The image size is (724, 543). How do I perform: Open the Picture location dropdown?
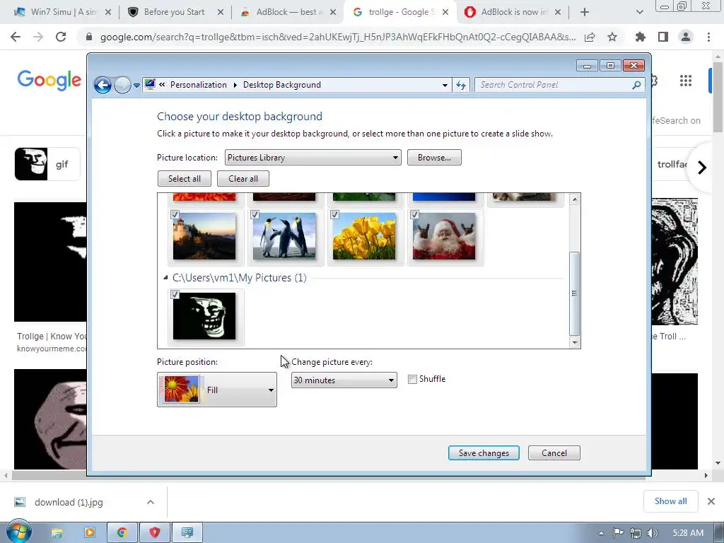click(313, 158)
